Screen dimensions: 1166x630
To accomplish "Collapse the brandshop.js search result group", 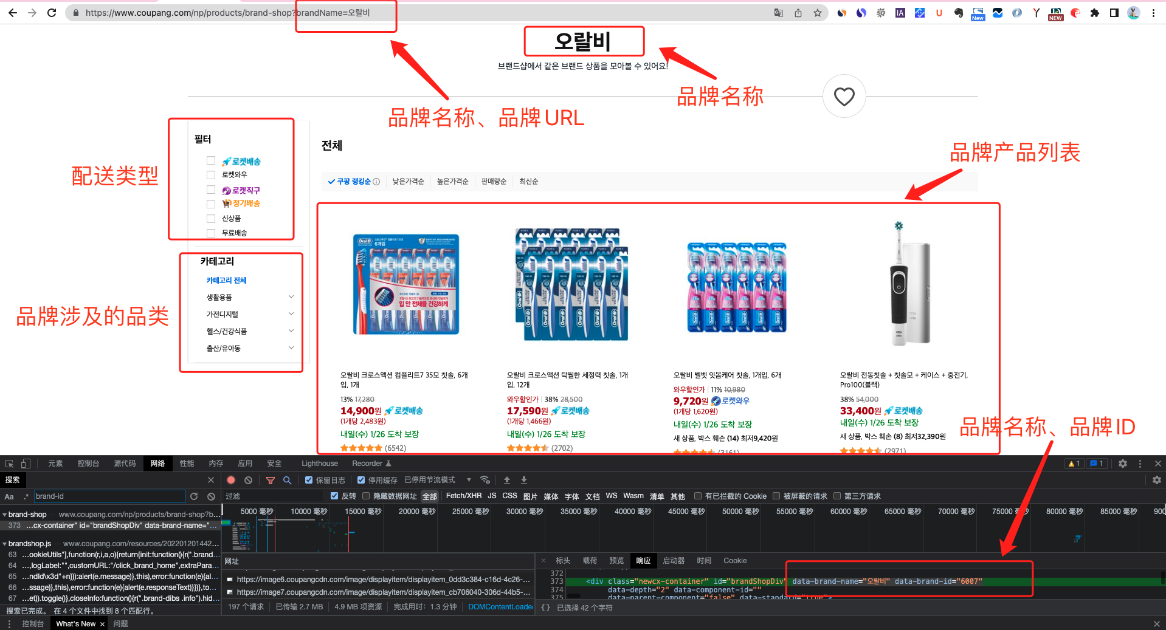I will 5,544.
